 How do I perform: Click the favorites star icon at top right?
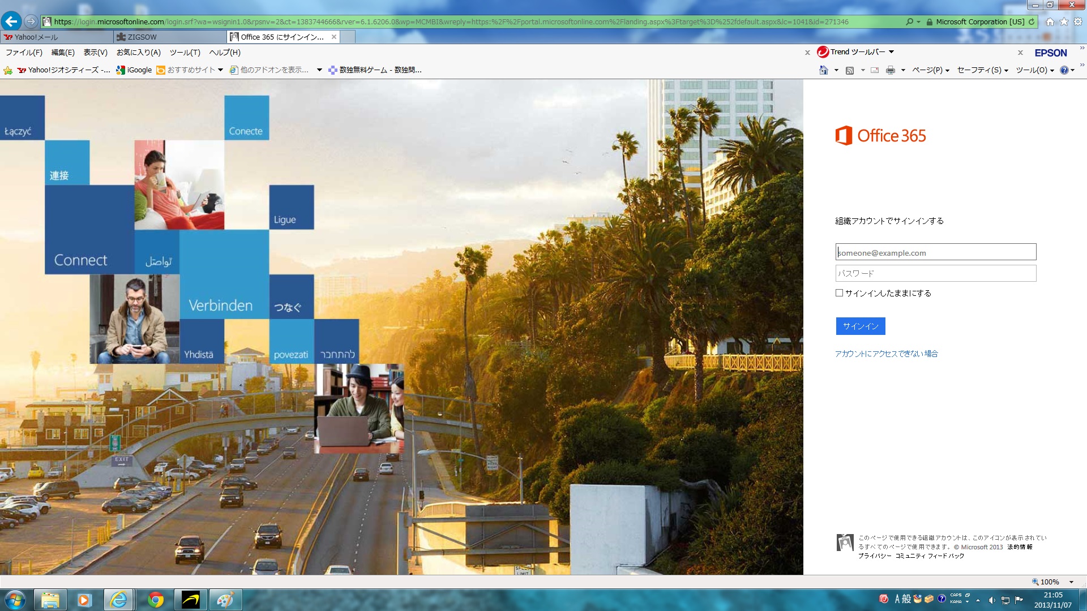[x=1064, y=21]
